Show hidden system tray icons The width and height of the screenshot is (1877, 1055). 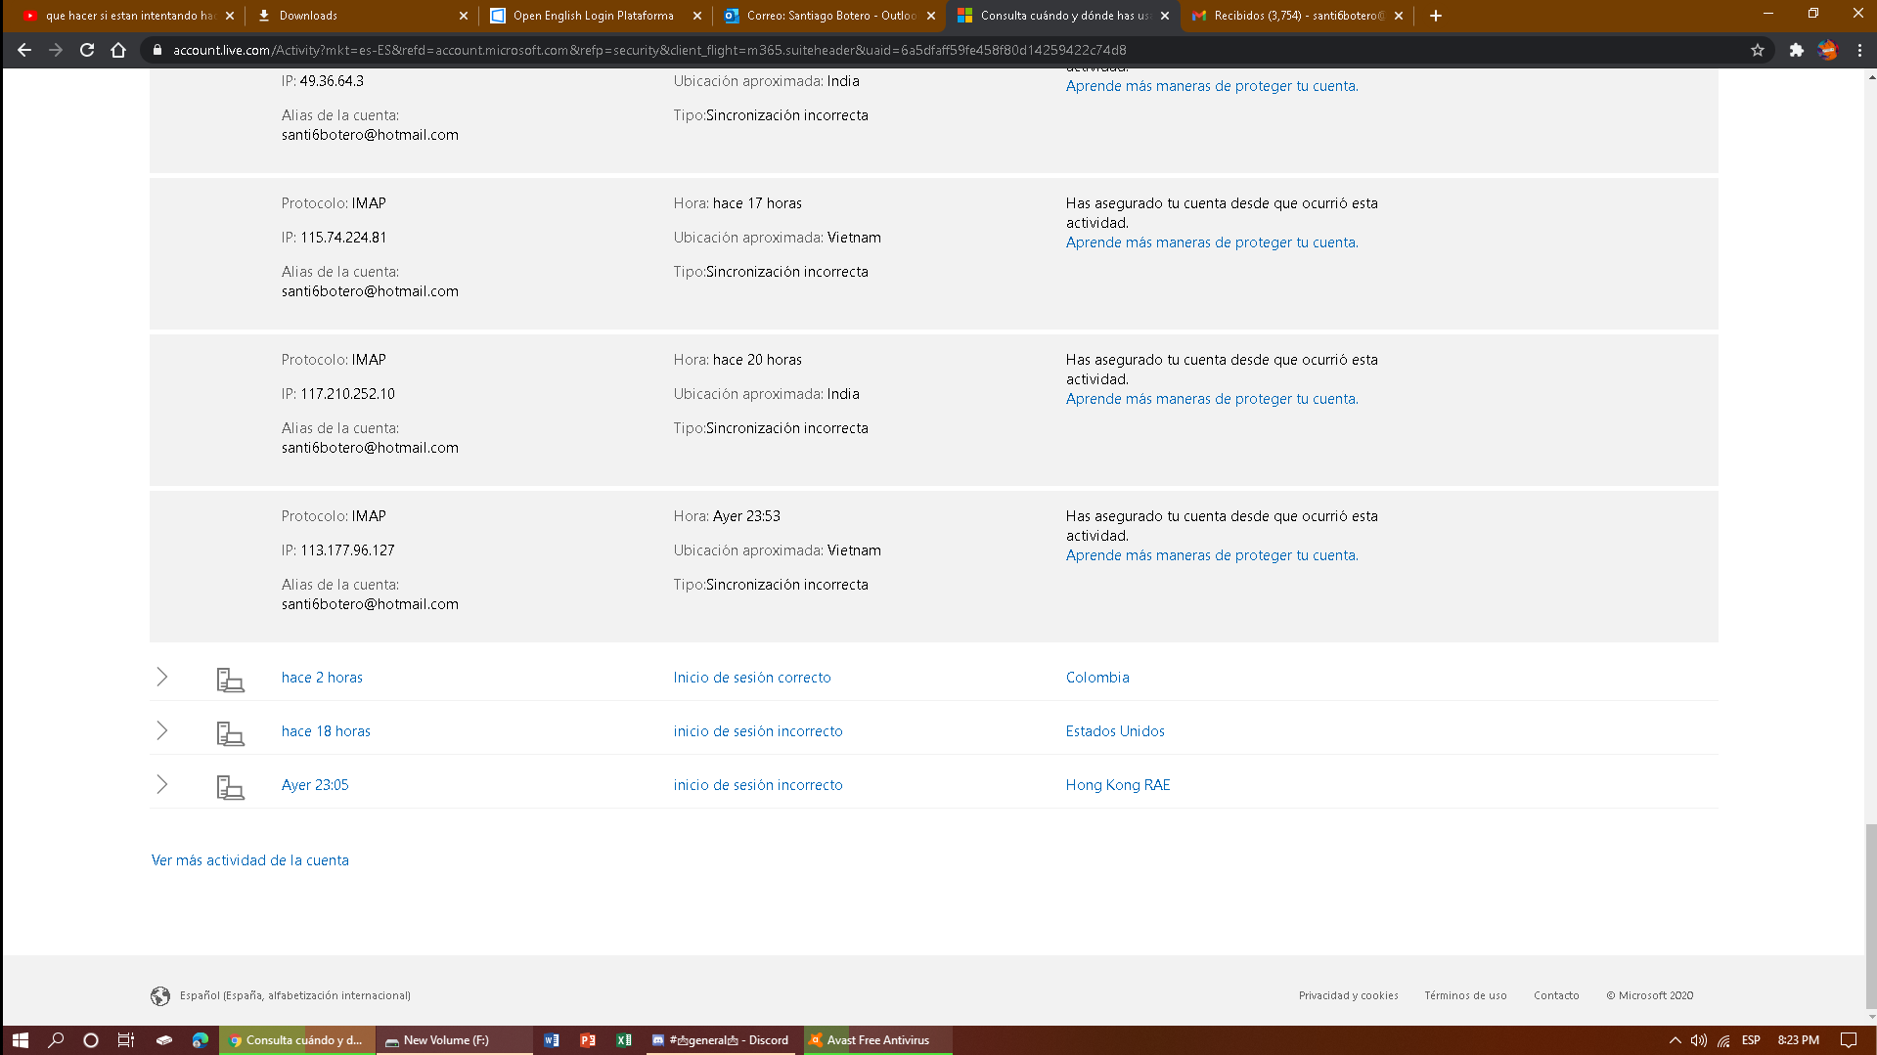pyautogui.click(x=1676, y=1040)
